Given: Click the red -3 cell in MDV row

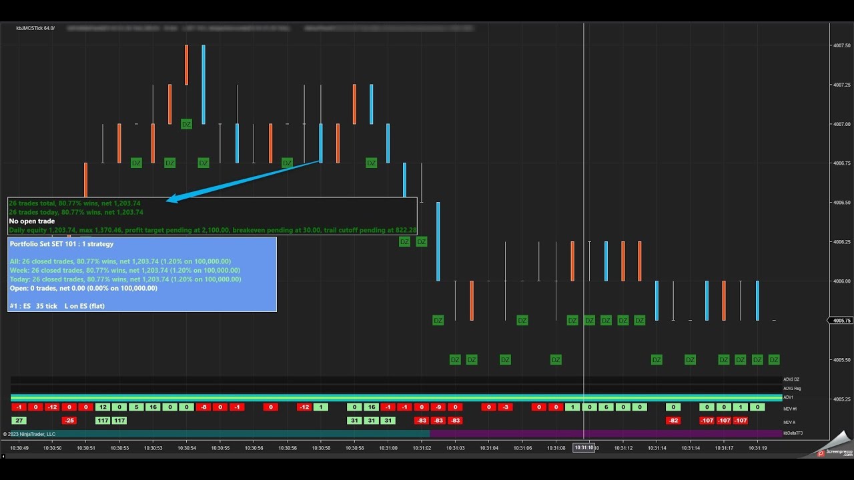Looking at the screenshot, I should (x=506, y=407).
